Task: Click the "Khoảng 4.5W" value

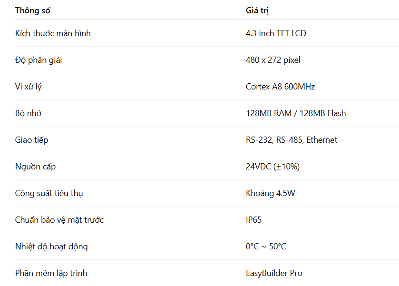Action: 270,193
